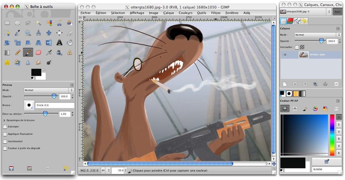
Task: Check Appliquer fluctuation option
Action: [5, 134]
